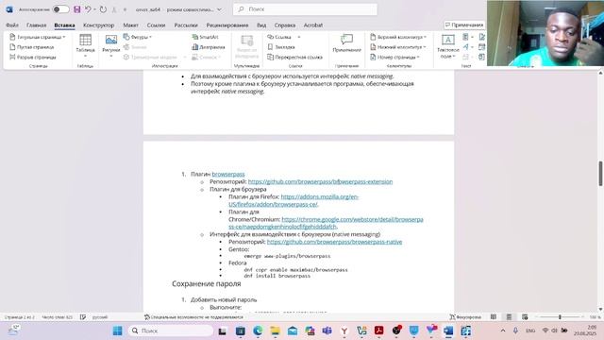Viewport: 604px width, 340px height.
Task: Open the browserpass-extension GitHub repository link
Action: pos(320,181)
